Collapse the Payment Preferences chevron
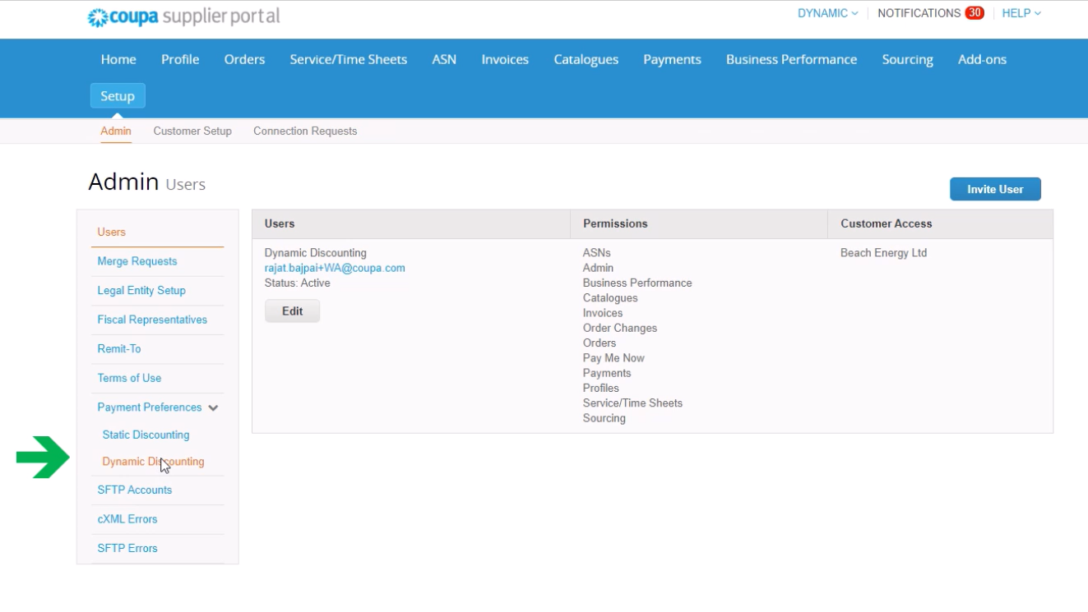This screenshot has height=612, width=1088. click(x=213, y=407)
